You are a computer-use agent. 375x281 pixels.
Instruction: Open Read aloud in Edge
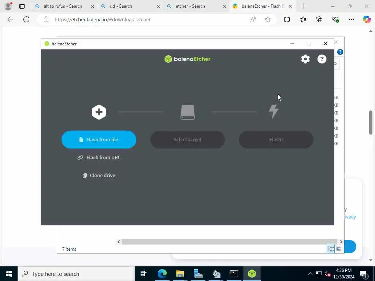point(253,19)
